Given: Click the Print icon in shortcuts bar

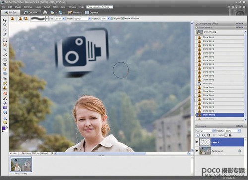Looking at the screenshot, I should coord(45,12).
